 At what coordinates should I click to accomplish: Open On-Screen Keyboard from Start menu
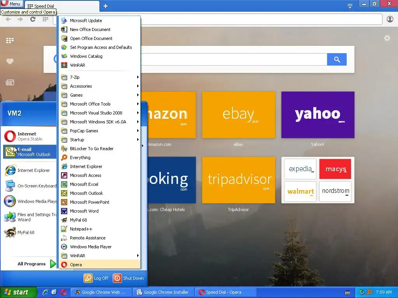(x=30, y=186)
